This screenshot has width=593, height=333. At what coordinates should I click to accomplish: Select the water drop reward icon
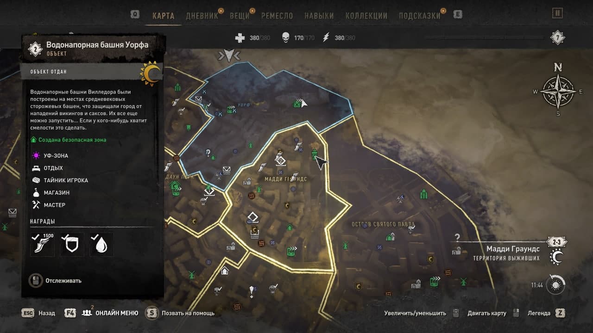[x=101, y=244]
